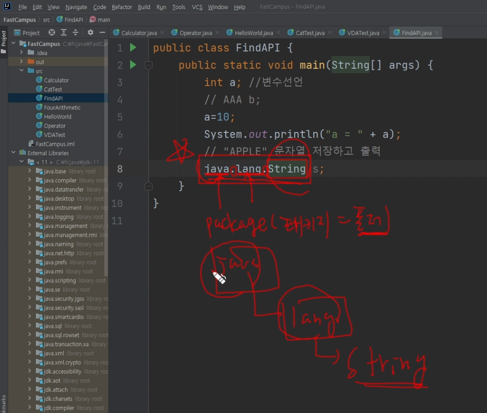Close the Calculator.java tab
Image resolution: width=487 pixels, height=413 pixels.
coord(162,33)
